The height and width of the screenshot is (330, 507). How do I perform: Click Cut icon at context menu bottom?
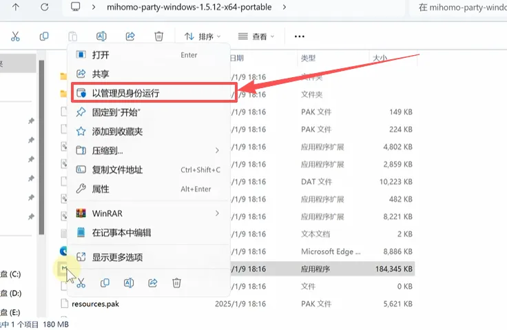click(81, 283)
